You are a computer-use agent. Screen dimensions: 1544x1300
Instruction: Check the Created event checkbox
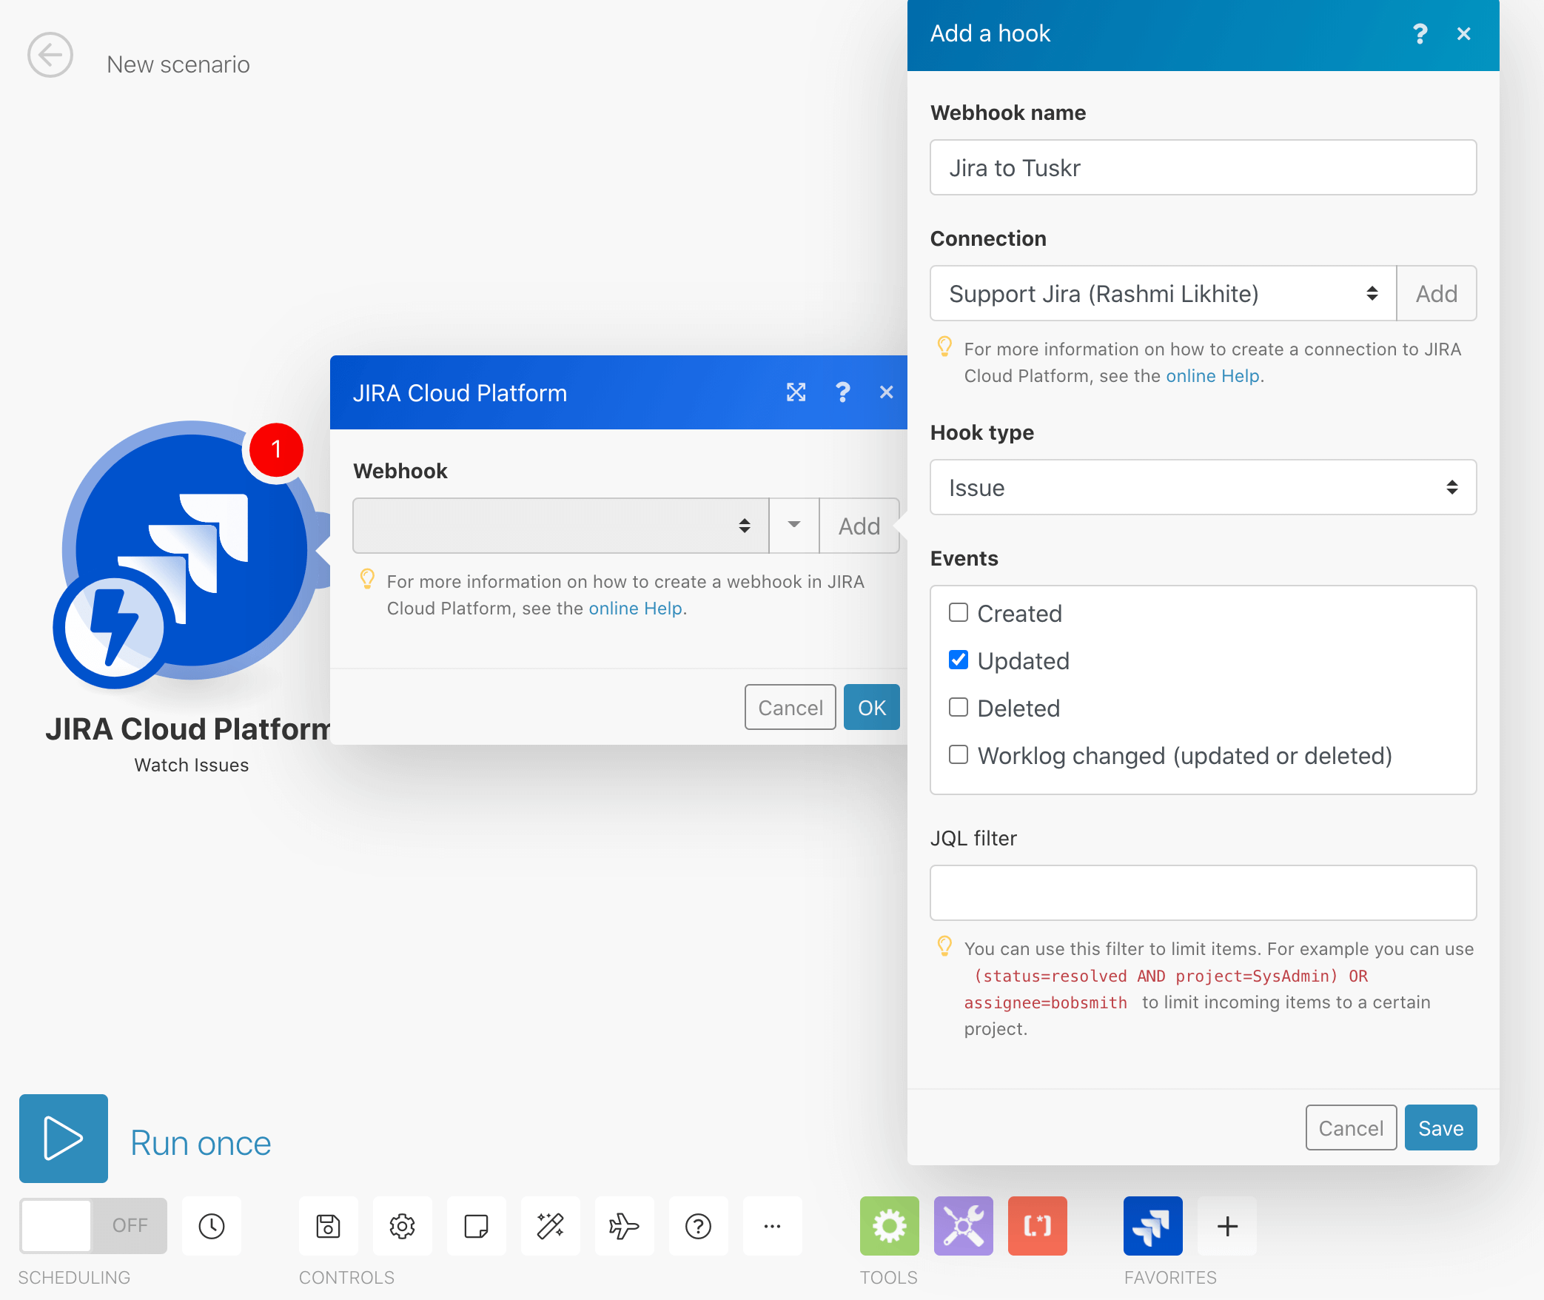click(959, 613)
